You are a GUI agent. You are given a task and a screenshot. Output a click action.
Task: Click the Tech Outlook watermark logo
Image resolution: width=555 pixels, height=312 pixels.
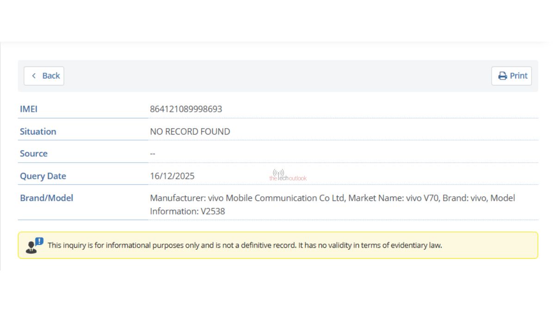coord(288,178)
